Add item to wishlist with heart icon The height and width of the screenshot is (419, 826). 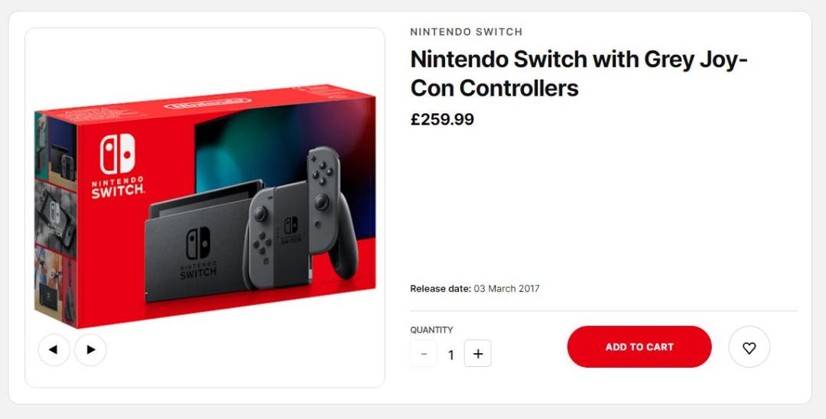[749, 348]
